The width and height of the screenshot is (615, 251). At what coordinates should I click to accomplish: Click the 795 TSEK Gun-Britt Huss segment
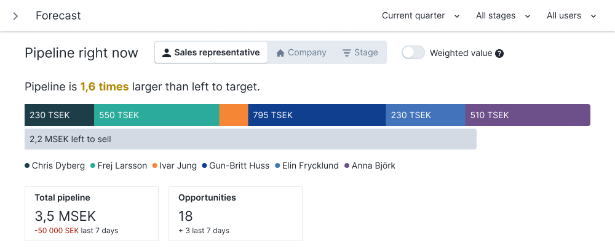(317, 115)
